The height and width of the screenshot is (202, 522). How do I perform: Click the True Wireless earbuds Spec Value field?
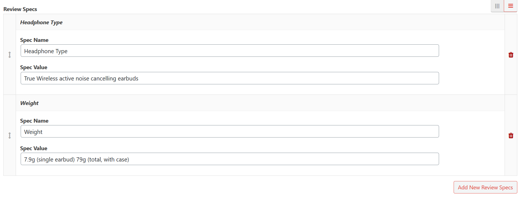tap(230, 78)
